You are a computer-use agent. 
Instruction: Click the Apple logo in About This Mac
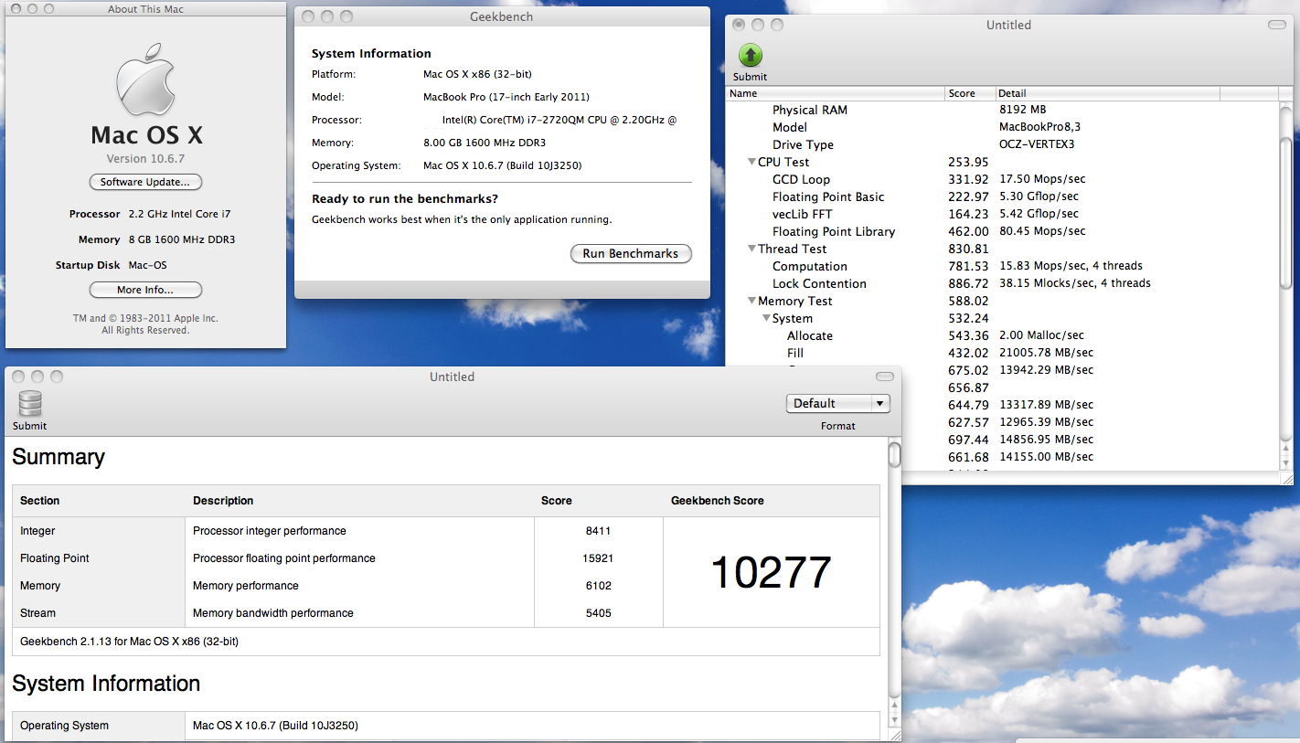[x=146, y=80]
